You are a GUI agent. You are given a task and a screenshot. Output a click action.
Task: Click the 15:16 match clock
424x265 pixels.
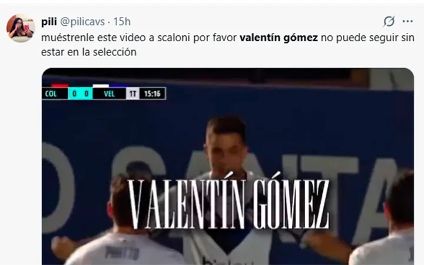point(153,94)
